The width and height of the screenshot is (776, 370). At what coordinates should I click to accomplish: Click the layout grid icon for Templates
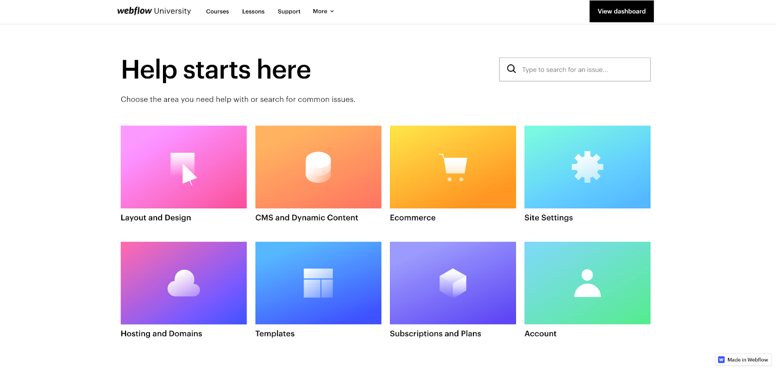[x=318, y=283]
